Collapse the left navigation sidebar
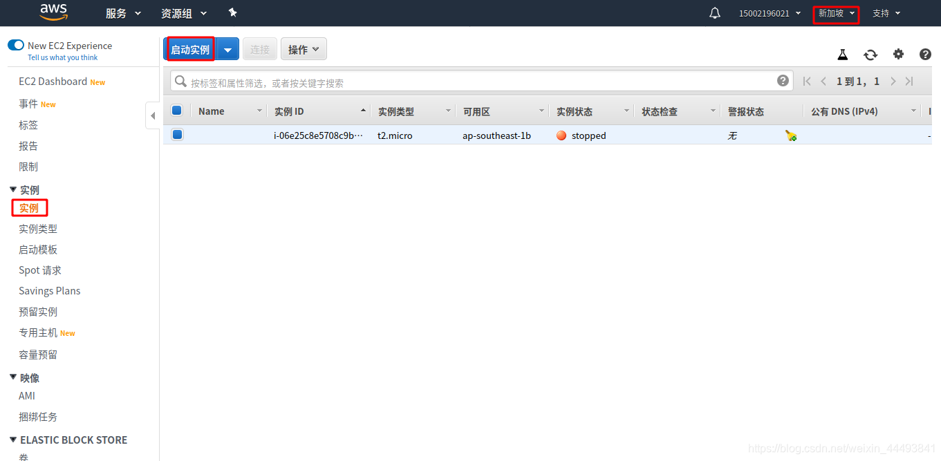This screenshot has height=461, width=941. pyautogui.click(x=153, y=115)
